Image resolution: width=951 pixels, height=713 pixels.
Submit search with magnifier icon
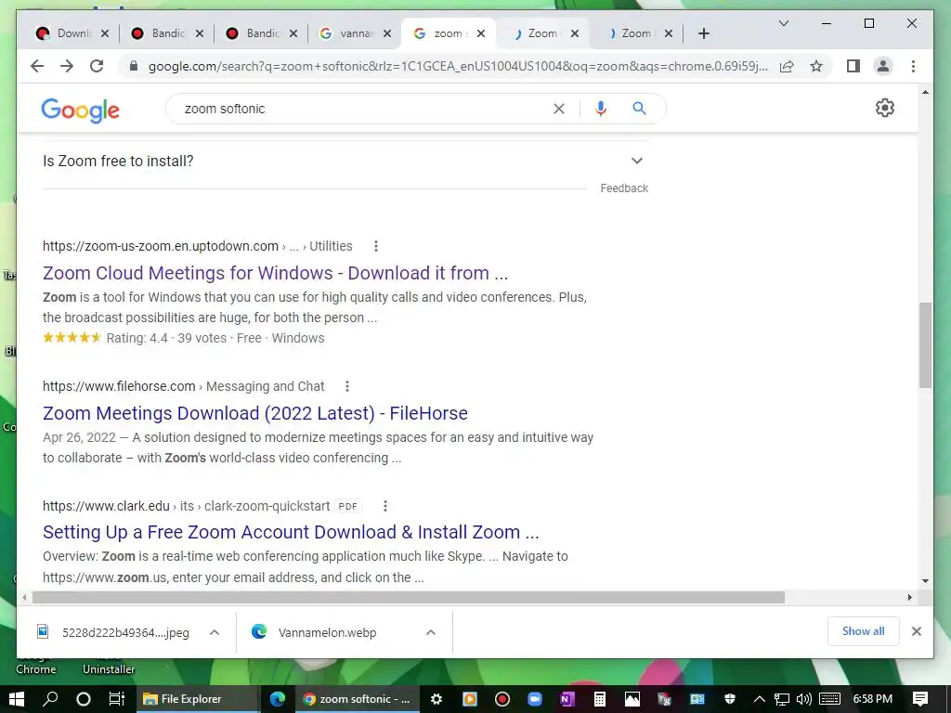639,109
